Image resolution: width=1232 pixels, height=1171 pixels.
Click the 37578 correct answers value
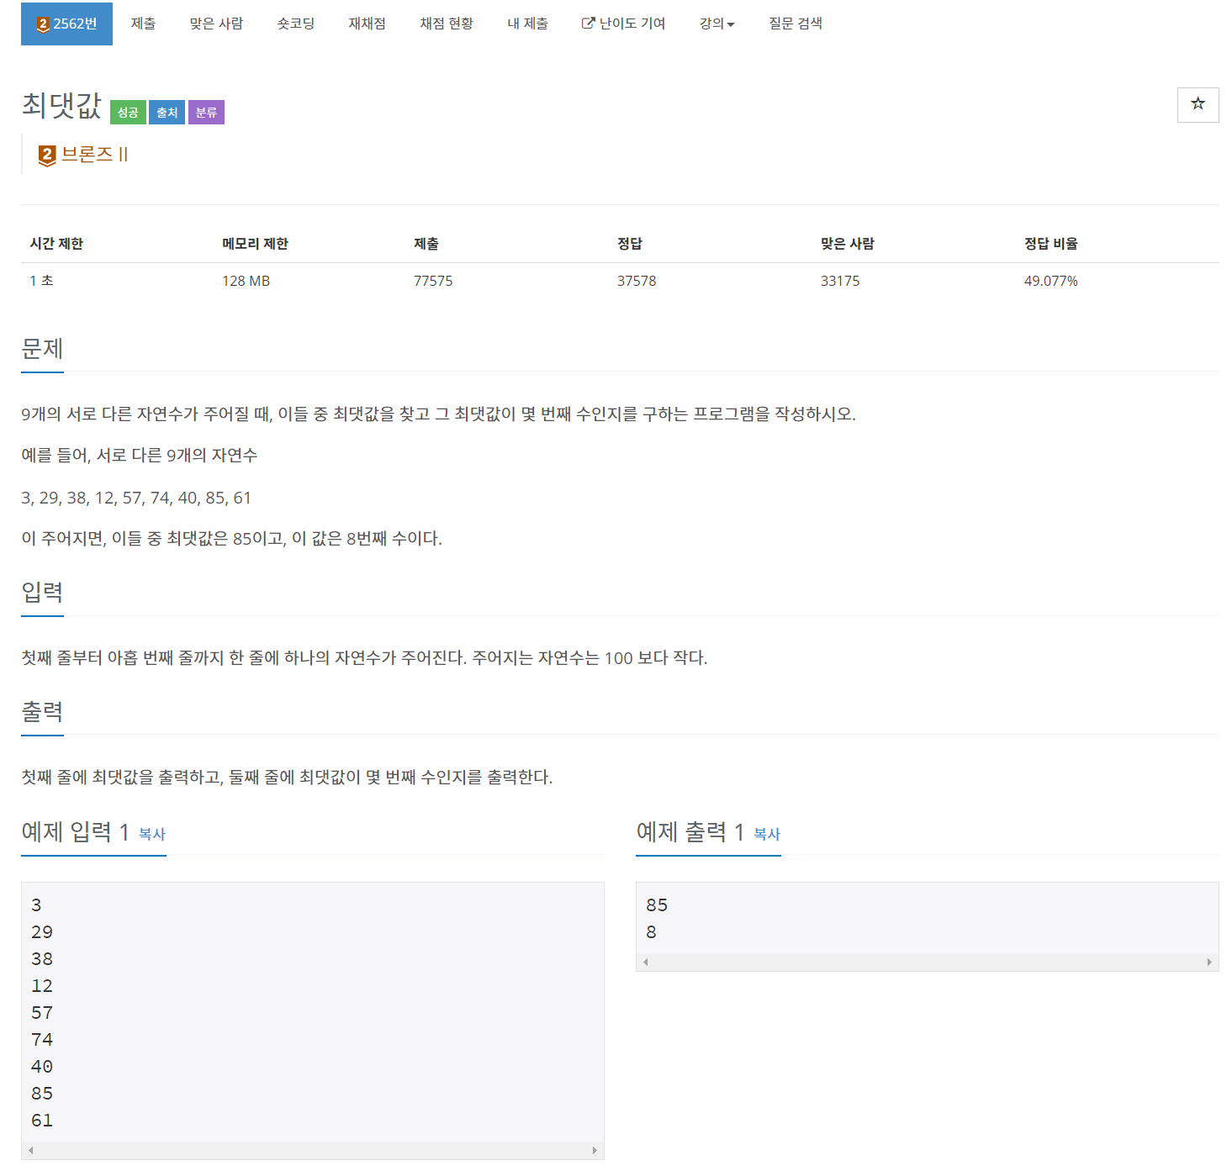pyautogui.click(x=637, y=281)
